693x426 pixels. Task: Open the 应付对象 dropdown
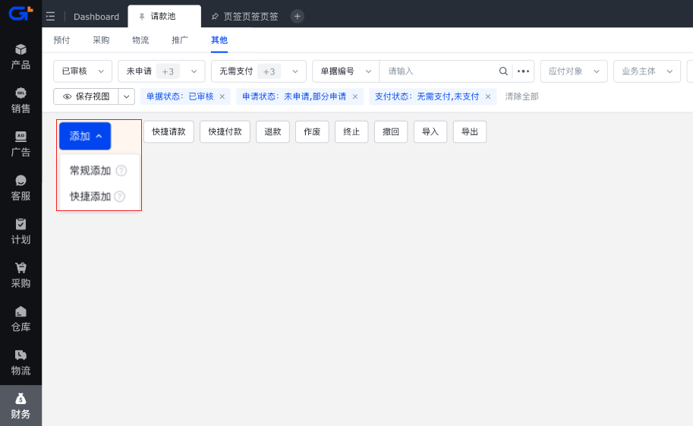pyautogui.click(x=573, y=71)
